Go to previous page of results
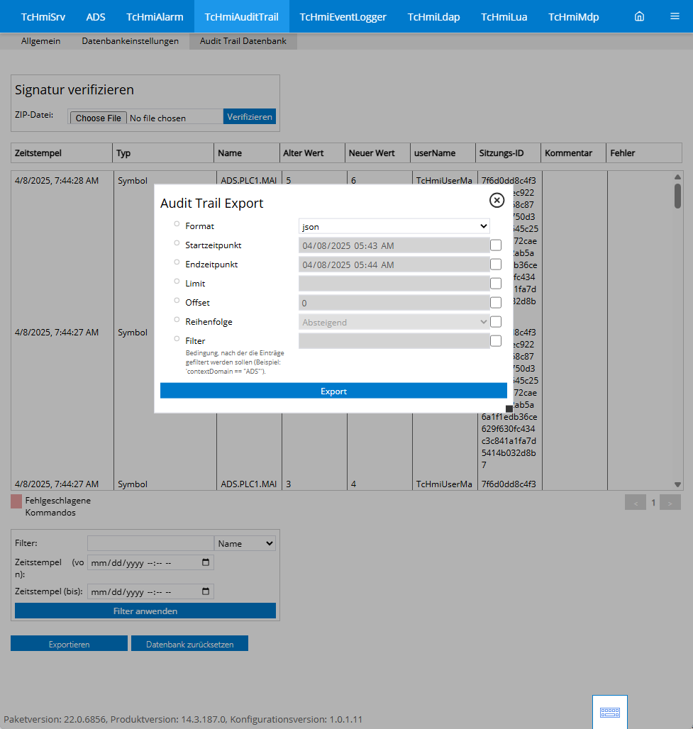Image resolution: width=693 pixels, height=729 pixels. point(636,503)
